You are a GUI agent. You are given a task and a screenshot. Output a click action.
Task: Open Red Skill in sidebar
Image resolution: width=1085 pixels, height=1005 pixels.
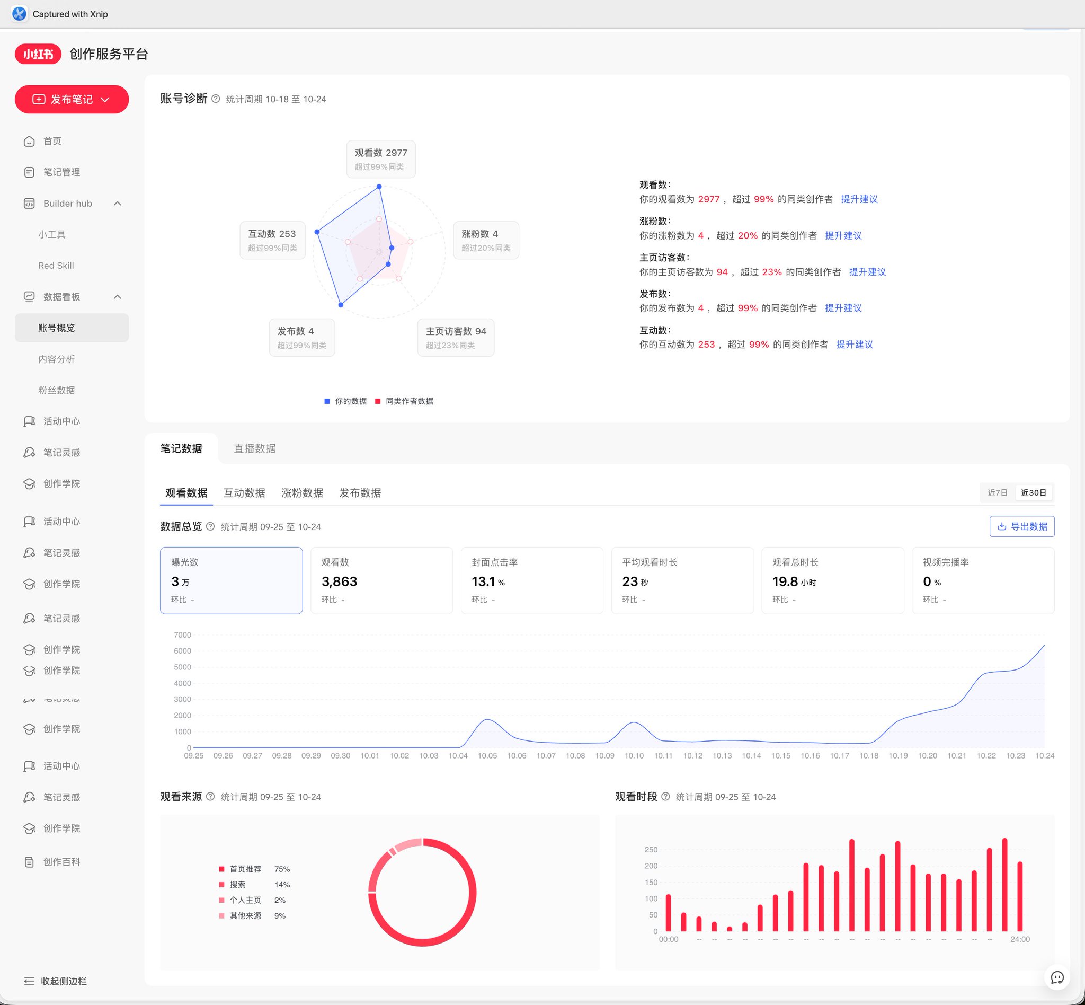click(x=72, y=266)
